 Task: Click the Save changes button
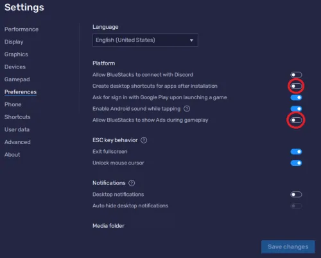pos(288,247)
